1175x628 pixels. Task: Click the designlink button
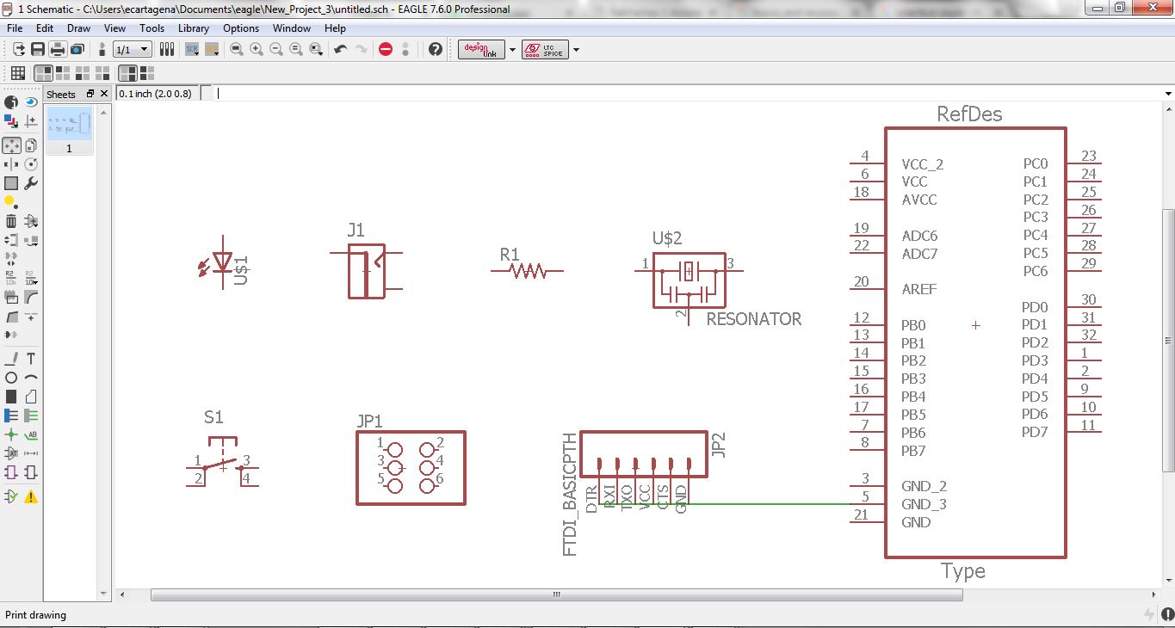[482, 49]
